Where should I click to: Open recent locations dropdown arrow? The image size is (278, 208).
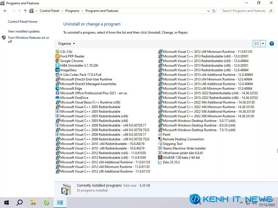pyautogui.click(x=20, y=11)
